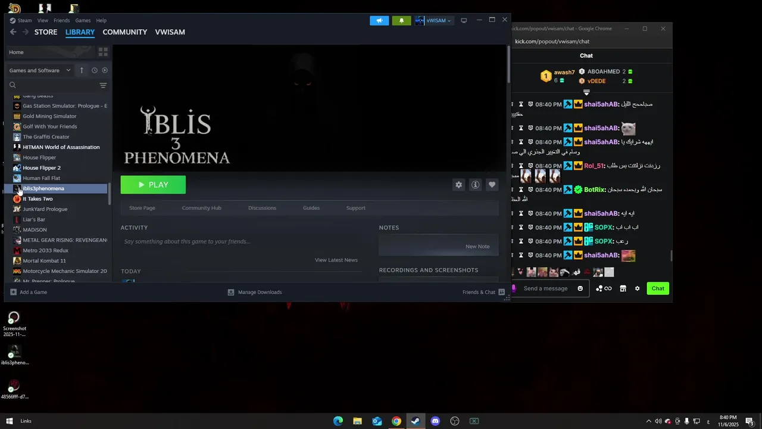This screenshot has width=762, height=429.
Task: Open the emoji picker in Kick chat
Action: click(580, 288)
